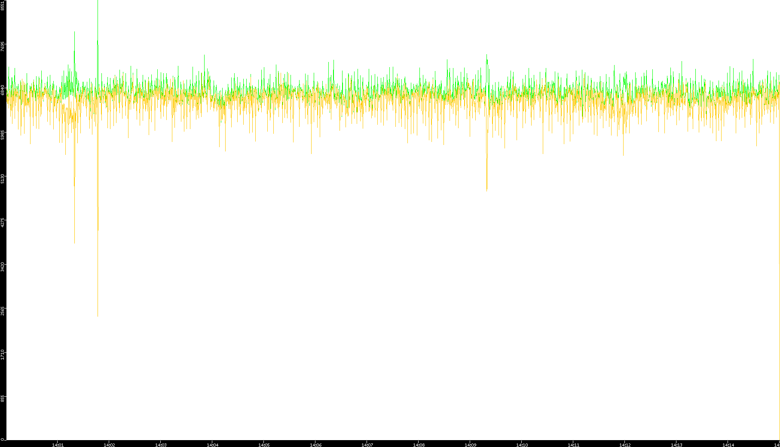Select the 14:10 time label
Screen dimensions: 780x447
(x=522, y=445)
